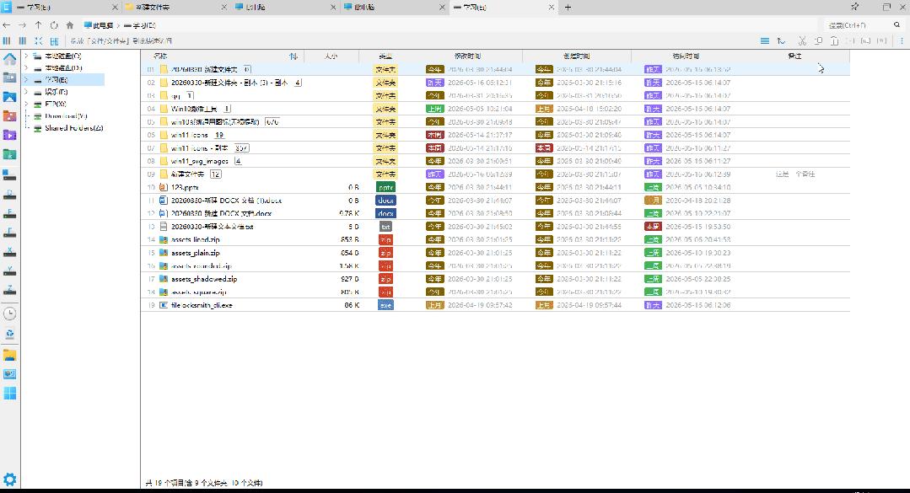Click the home icon beside refresh
This screenshot has width=910, height=493.
(x=70, y=25)
